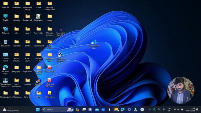Screen dimensions: 201x113
Task: Select the Oracle VM VirtualBox shortcut
Action: [61, 57]
